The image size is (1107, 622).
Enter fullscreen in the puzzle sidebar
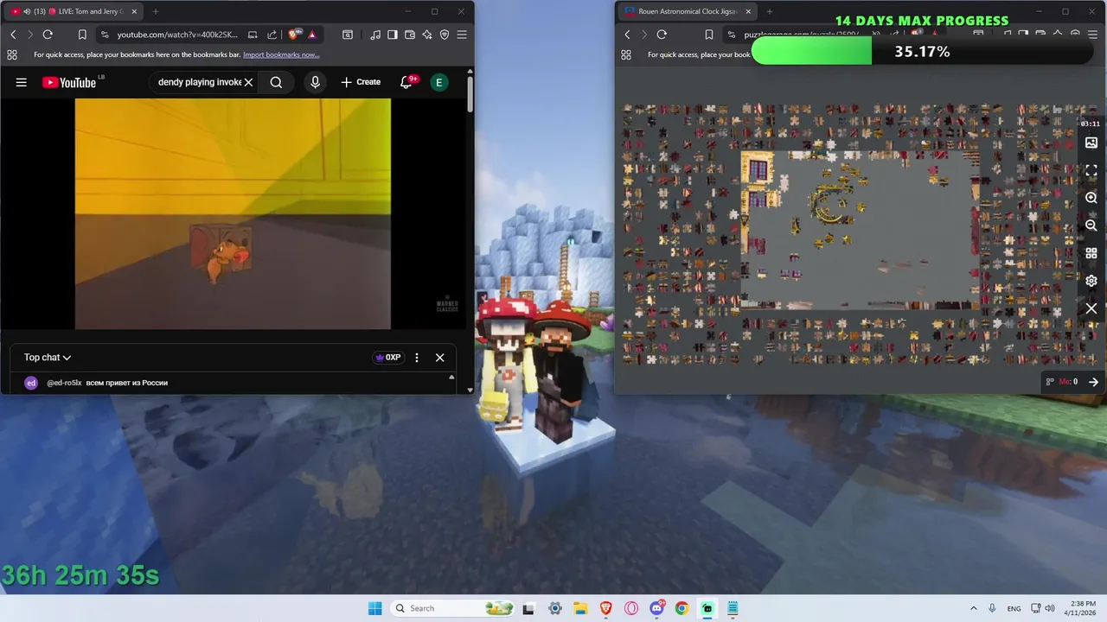[x=1091, y=170]
